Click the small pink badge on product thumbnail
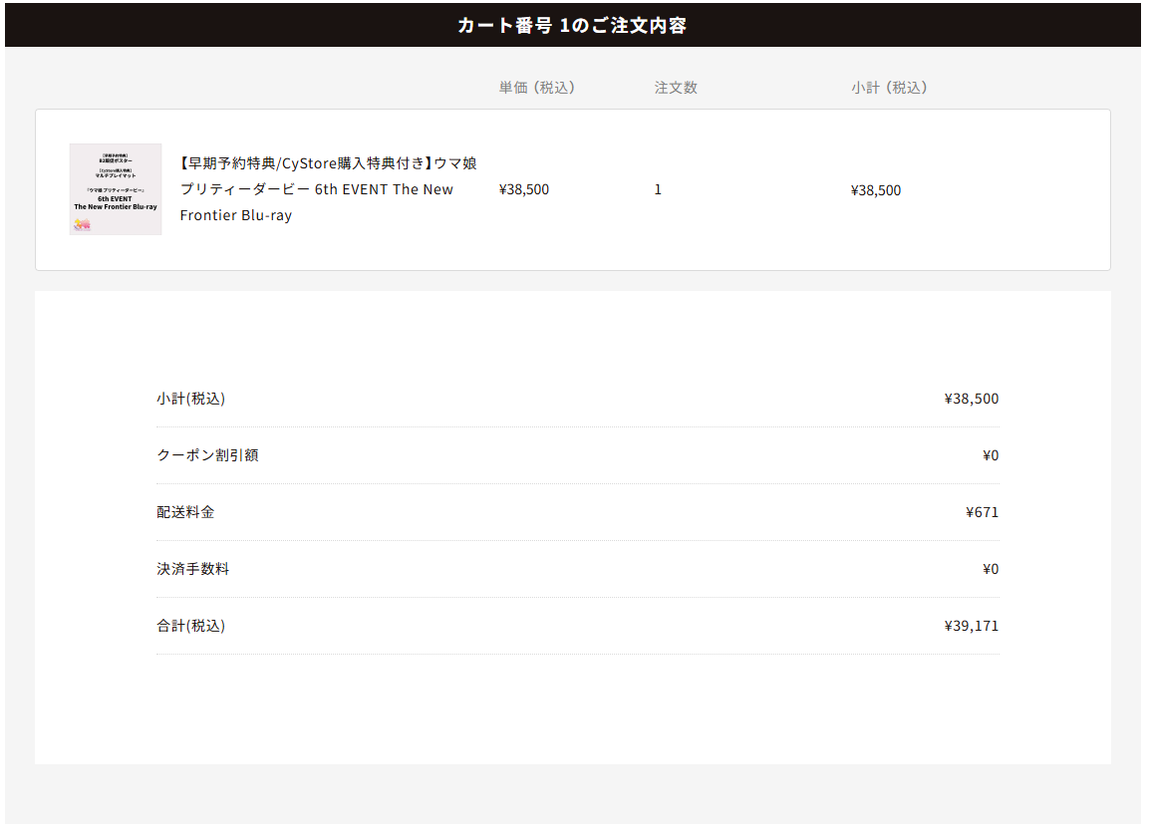 point(81,225)
